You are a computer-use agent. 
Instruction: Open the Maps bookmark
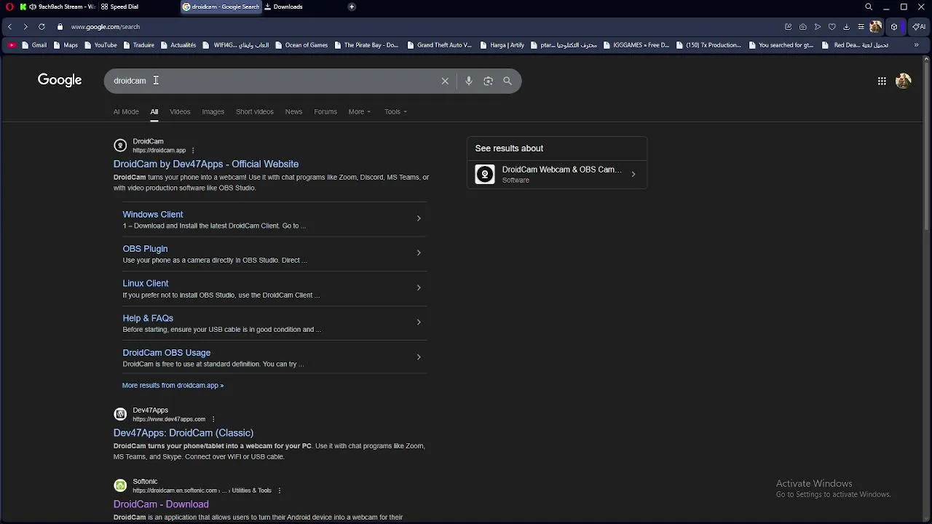66,45
